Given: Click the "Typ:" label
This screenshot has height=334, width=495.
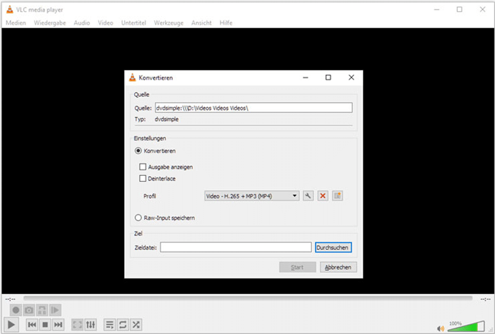Looking at the screenshot, I should click(140, 119).
